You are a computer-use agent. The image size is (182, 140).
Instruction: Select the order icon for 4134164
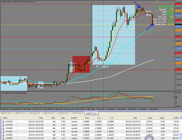[3, 128]
